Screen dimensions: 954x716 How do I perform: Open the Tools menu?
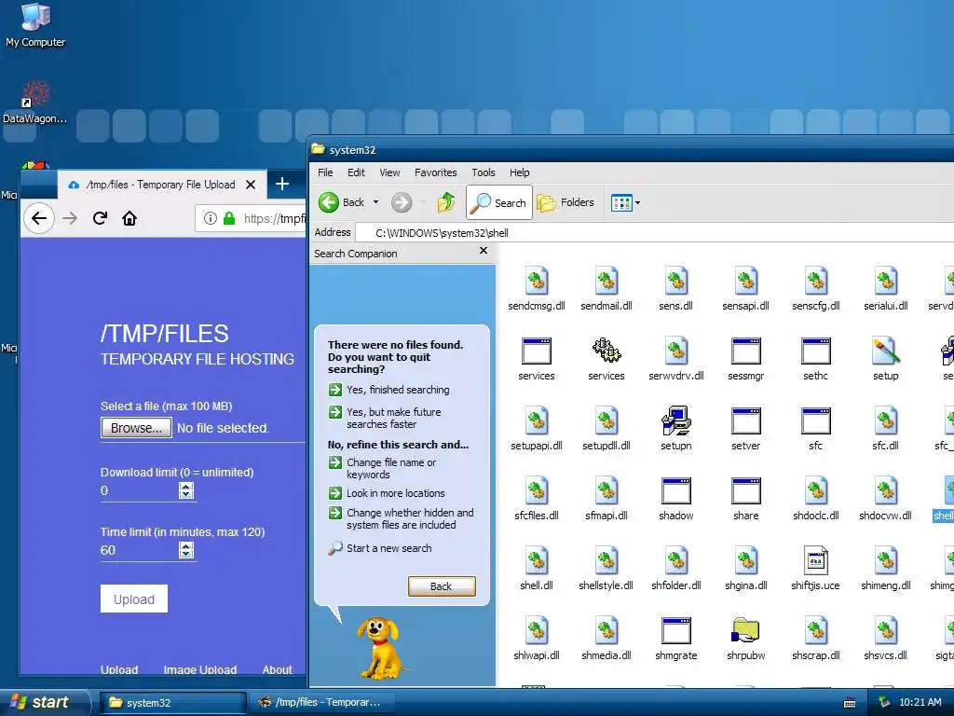[x=484, y=172]
